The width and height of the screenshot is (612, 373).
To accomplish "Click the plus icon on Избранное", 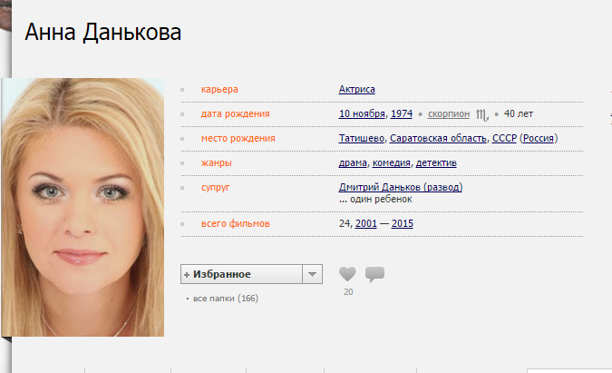I will click(187, 275).
